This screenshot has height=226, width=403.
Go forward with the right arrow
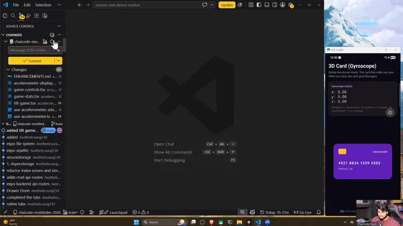88,5
